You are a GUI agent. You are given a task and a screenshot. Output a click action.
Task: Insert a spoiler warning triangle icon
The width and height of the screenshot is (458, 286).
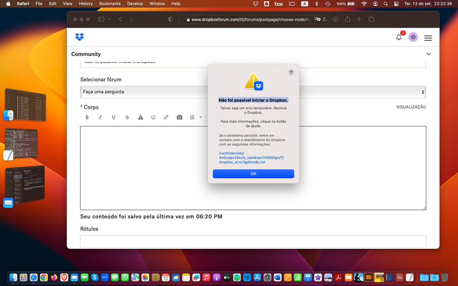(140, 117)
